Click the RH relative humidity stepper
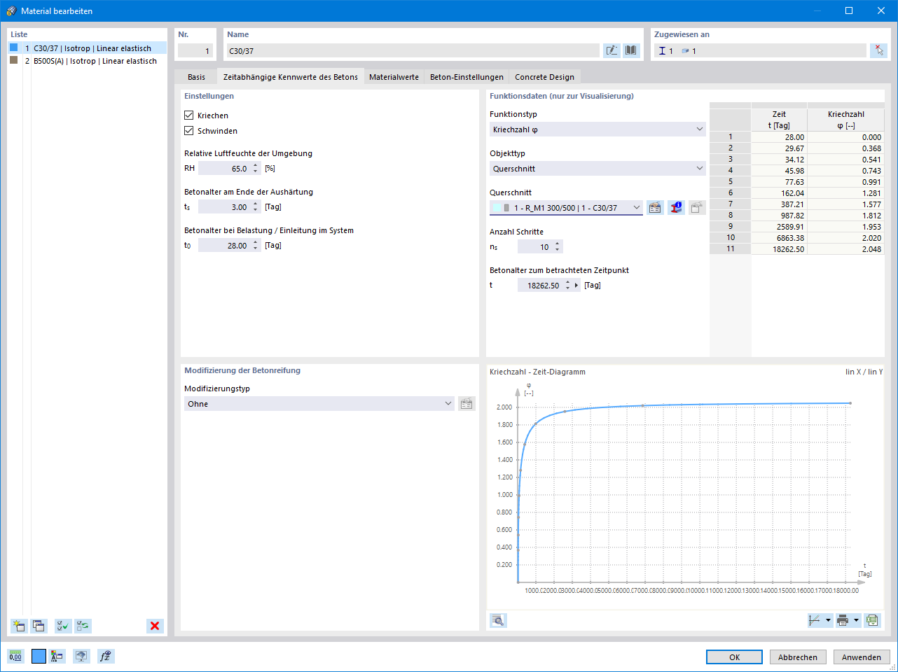 256,169
